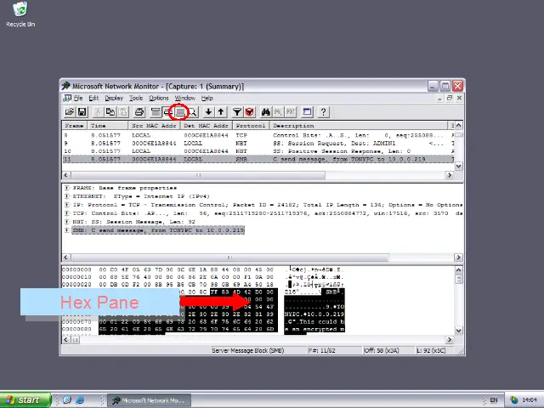Click the Copy toolbar icon
Screen dimensions: 544x408
point(110,111)
